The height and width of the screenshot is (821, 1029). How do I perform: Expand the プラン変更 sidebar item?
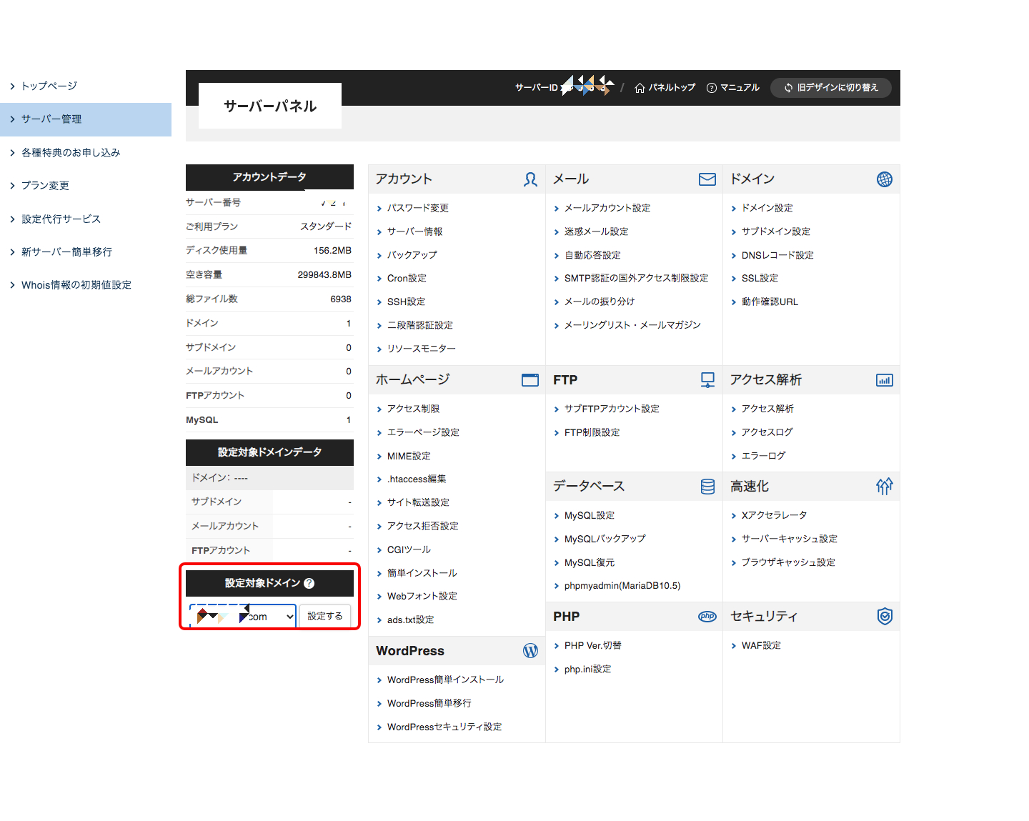(x=45, y=186)
